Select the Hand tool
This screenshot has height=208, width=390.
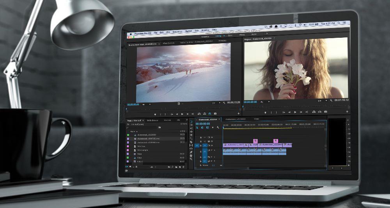click(191, 155)
